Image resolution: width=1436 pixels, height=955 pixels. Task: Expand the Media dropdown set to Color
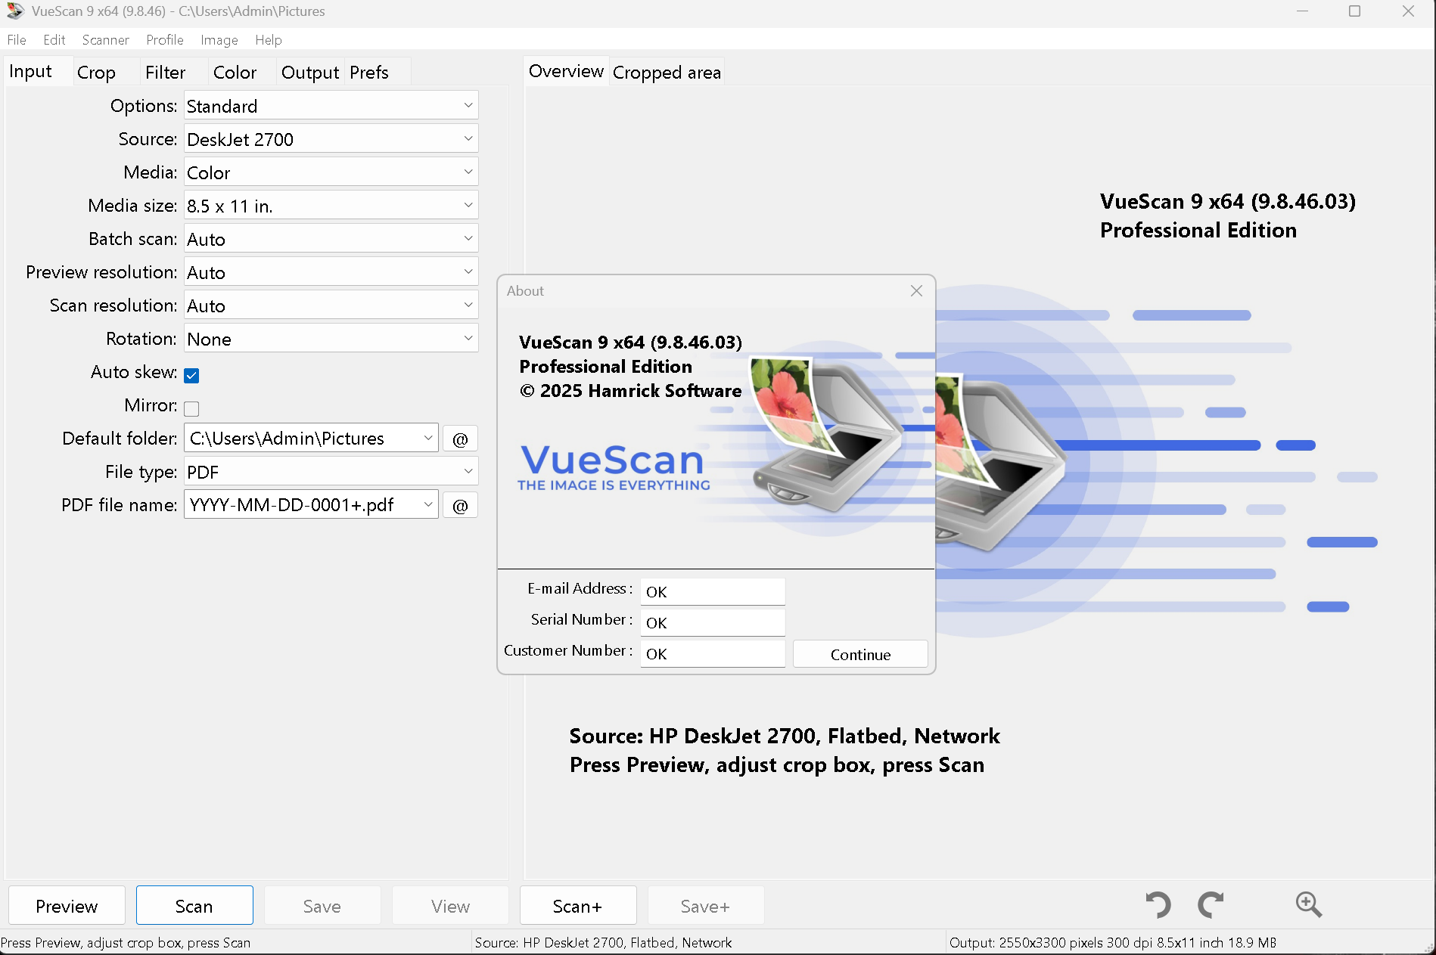point(331,172)
